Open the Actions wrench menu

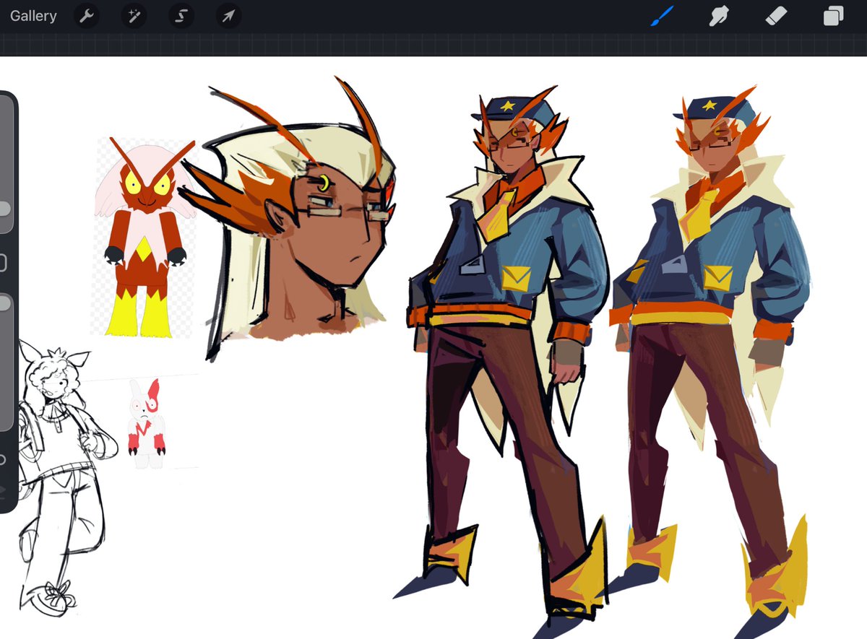(87, 16)
